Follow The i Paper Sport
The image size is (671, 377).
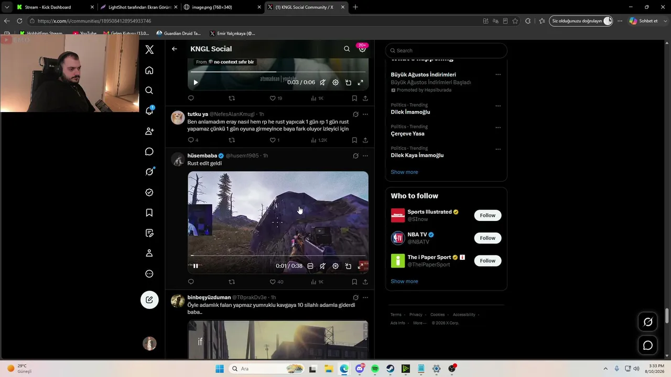pyautogui.click(x=488, y=260)
